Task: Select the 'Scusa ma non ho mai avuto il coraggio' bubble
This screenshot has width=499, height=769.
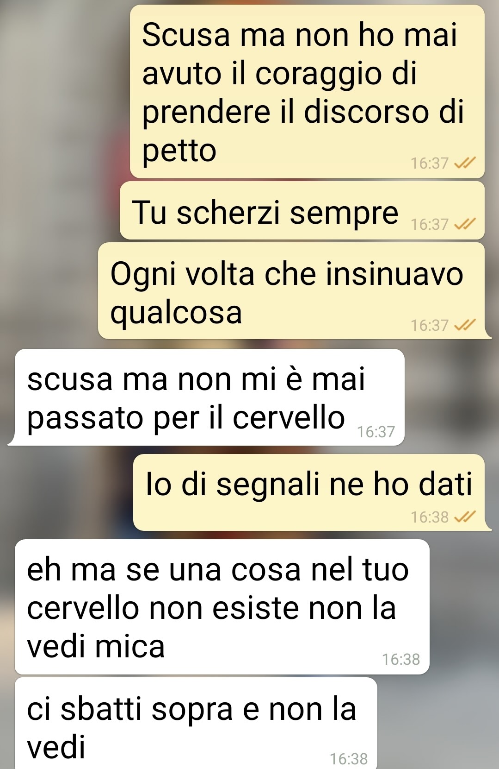Action: pos(307,92)
